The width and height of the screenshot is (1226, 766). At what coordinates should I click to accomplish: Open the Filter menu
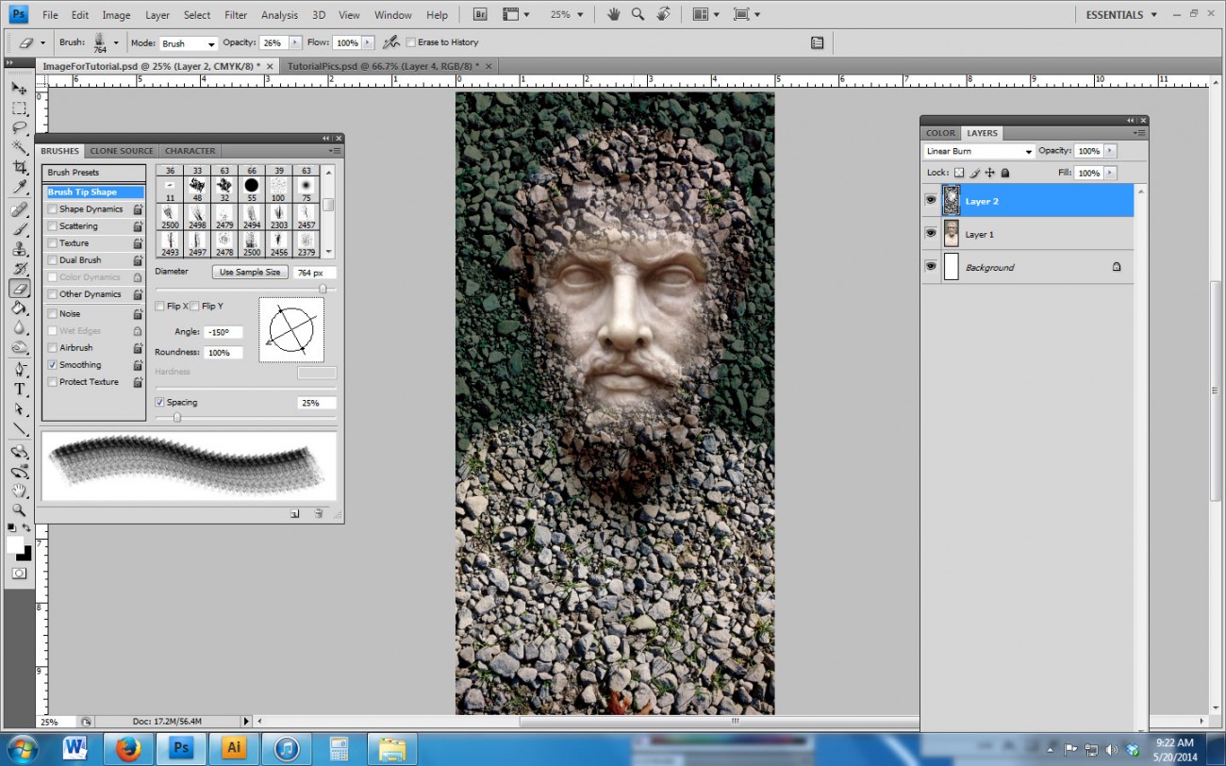[235, 14]
